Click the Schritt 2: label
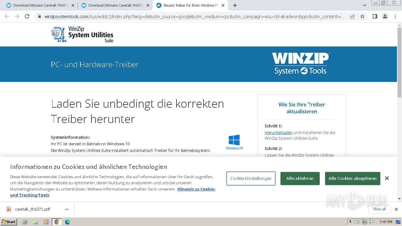 click(273, 148)
